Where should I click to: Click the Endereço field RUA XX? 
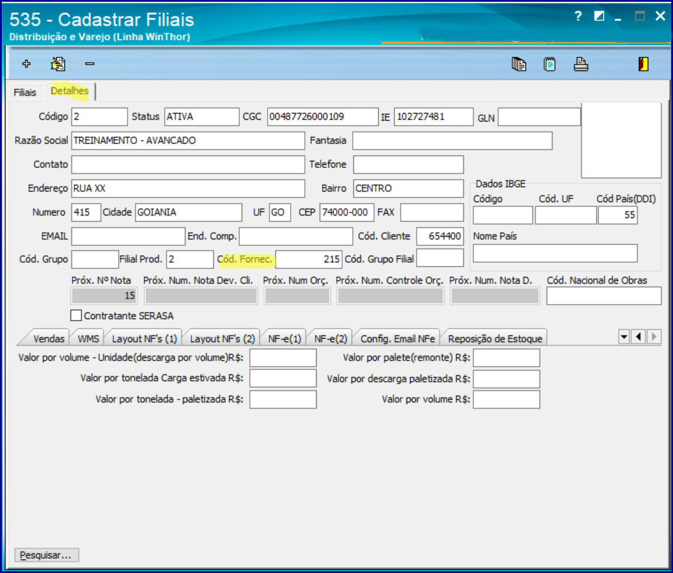click(188, 189)
